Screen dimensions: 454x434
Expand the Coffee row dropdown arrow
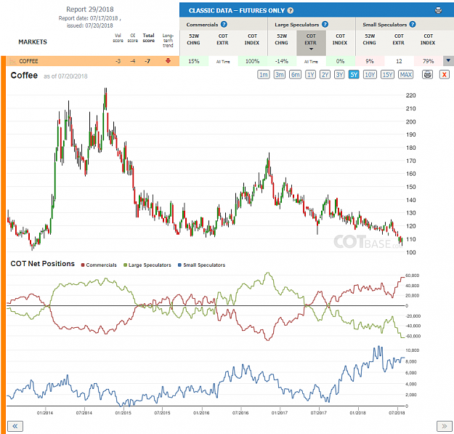(448, 61)
